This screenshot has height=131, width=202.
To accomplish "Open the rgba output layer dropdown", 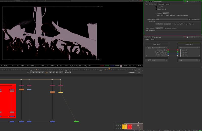I will [x=188, y=48].
